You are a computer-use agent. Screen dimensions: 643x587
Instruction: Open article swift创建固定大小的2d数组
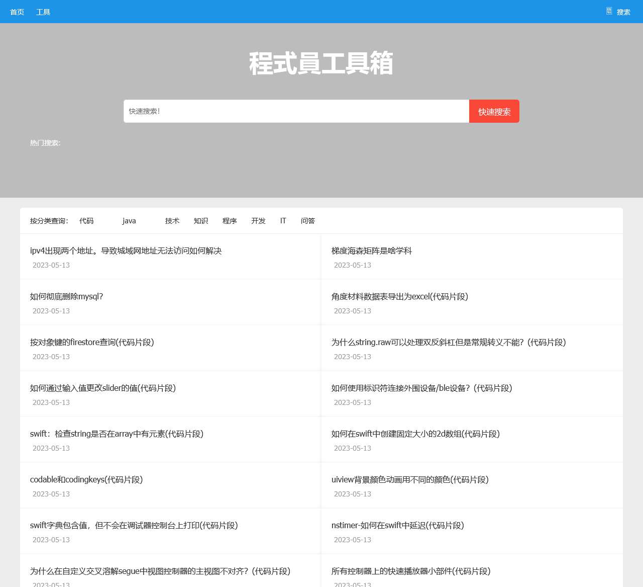tap(416, 434)
